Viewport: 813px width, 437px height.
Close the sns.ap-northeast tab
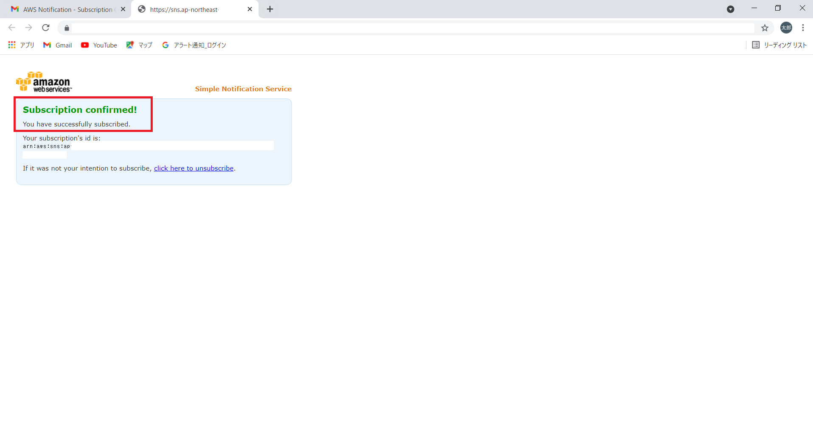(x=250, y=9)
